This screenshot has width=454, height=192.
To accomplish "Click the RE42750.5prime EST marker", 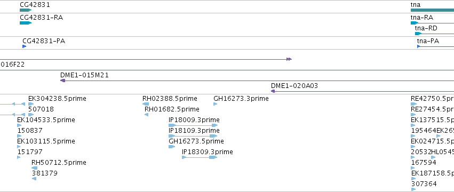I will (x=414, y=104).
